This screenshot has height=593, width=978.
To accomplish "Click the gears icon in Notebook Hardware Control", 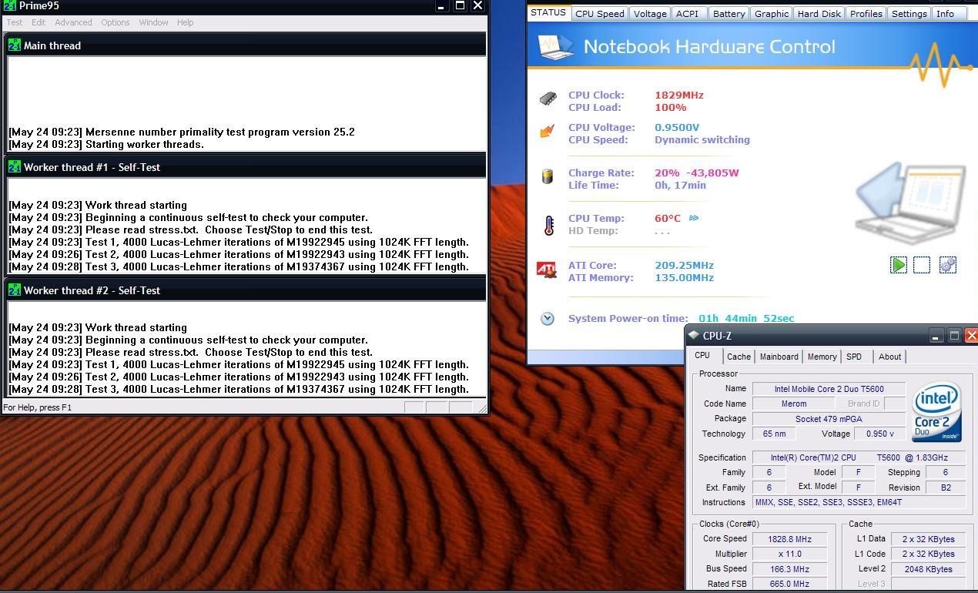I will [x=948, y=265].
